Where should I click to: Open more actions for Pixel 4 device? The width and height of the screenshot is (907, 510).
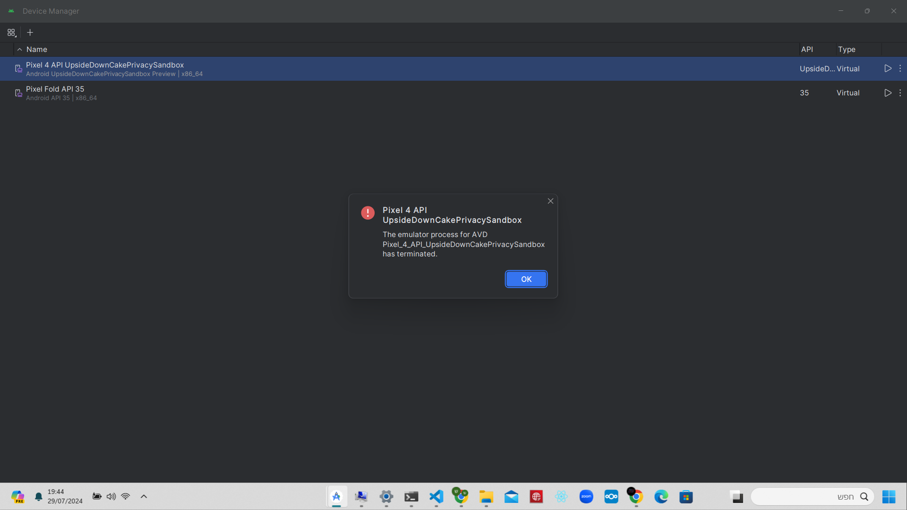coord(900,68)
